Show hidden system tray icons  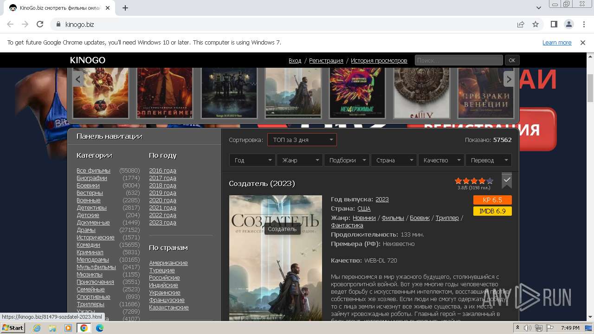(x=517, y=328)
